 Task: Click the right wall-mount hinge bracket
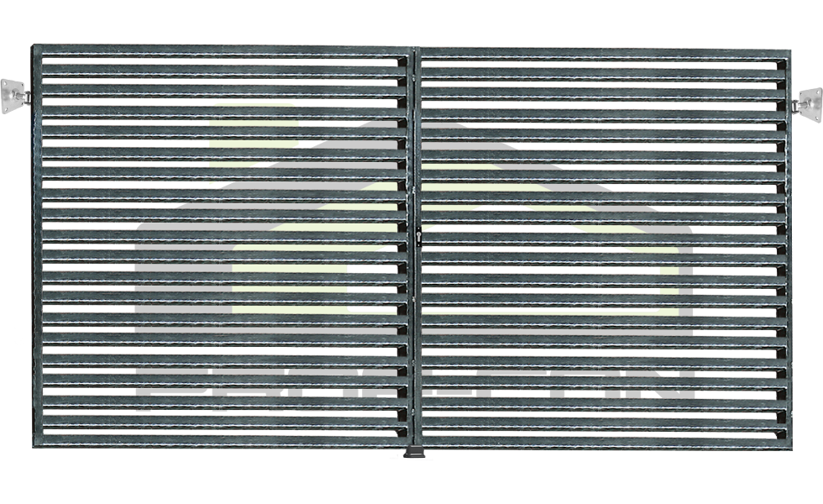click(808, 105)
